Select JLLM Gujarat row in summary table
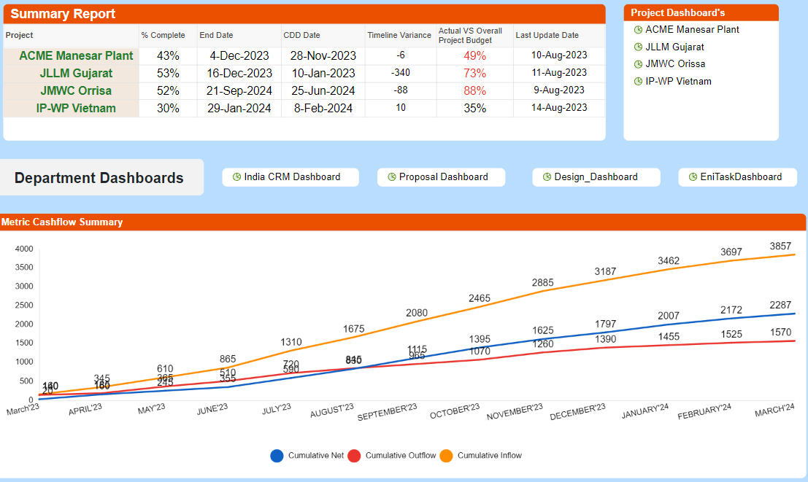 tap(304, 74)
